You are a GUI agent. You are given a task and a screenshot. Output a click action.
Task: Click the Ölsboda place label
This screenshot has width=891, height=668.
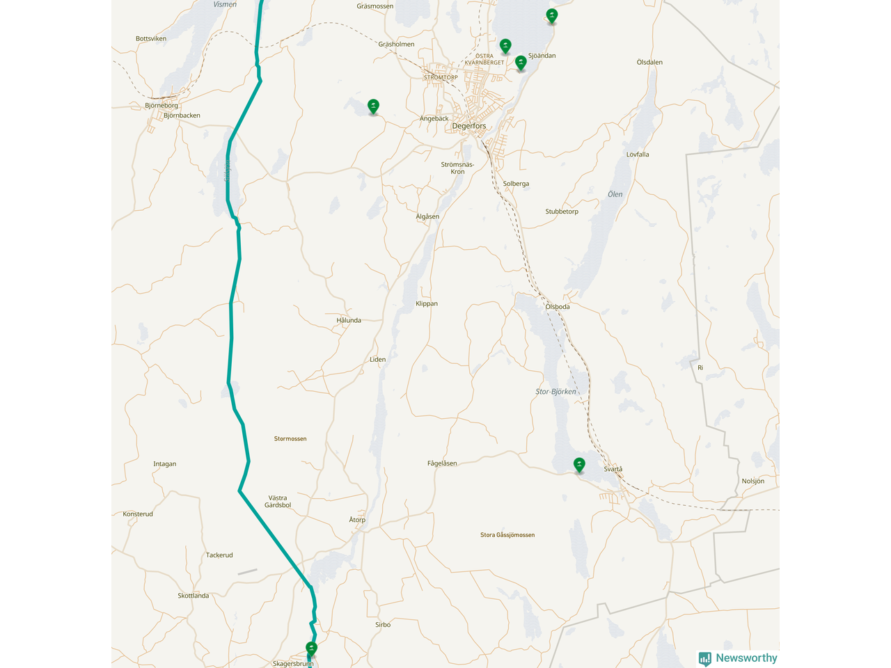[x=558, y=307]
